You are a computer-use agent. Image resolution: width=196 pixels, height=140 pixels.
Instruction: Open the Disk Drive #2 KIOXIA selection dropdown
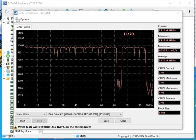click(85, 114)
